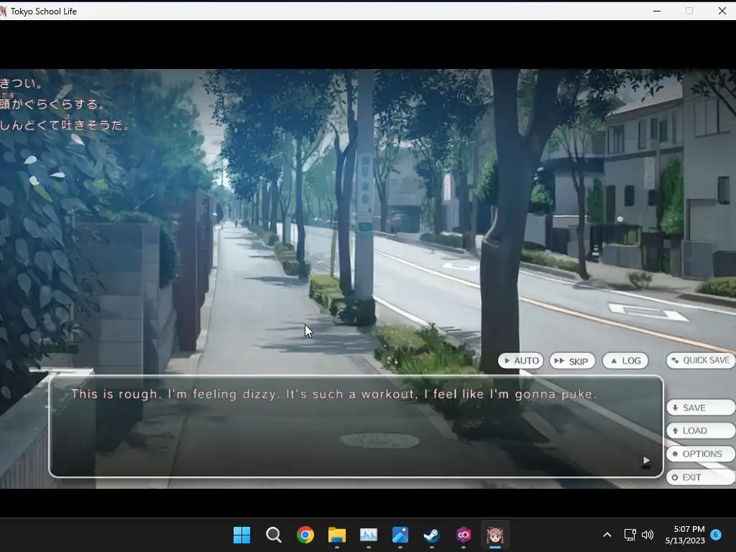This screenshot has height=552, width=736.
Task: Open clock showing 5:07 PM
Action: 685,535
